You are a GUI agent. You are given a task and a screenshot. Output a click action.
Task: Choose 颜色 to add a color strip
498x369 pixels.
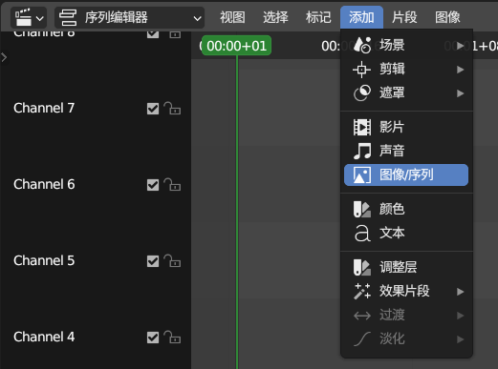click(406, 209)
